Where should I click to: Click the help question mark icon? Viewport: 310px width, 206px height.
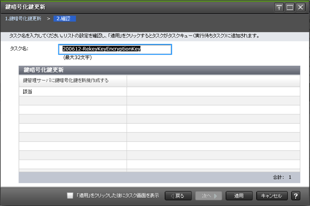(x=296, y=196)
